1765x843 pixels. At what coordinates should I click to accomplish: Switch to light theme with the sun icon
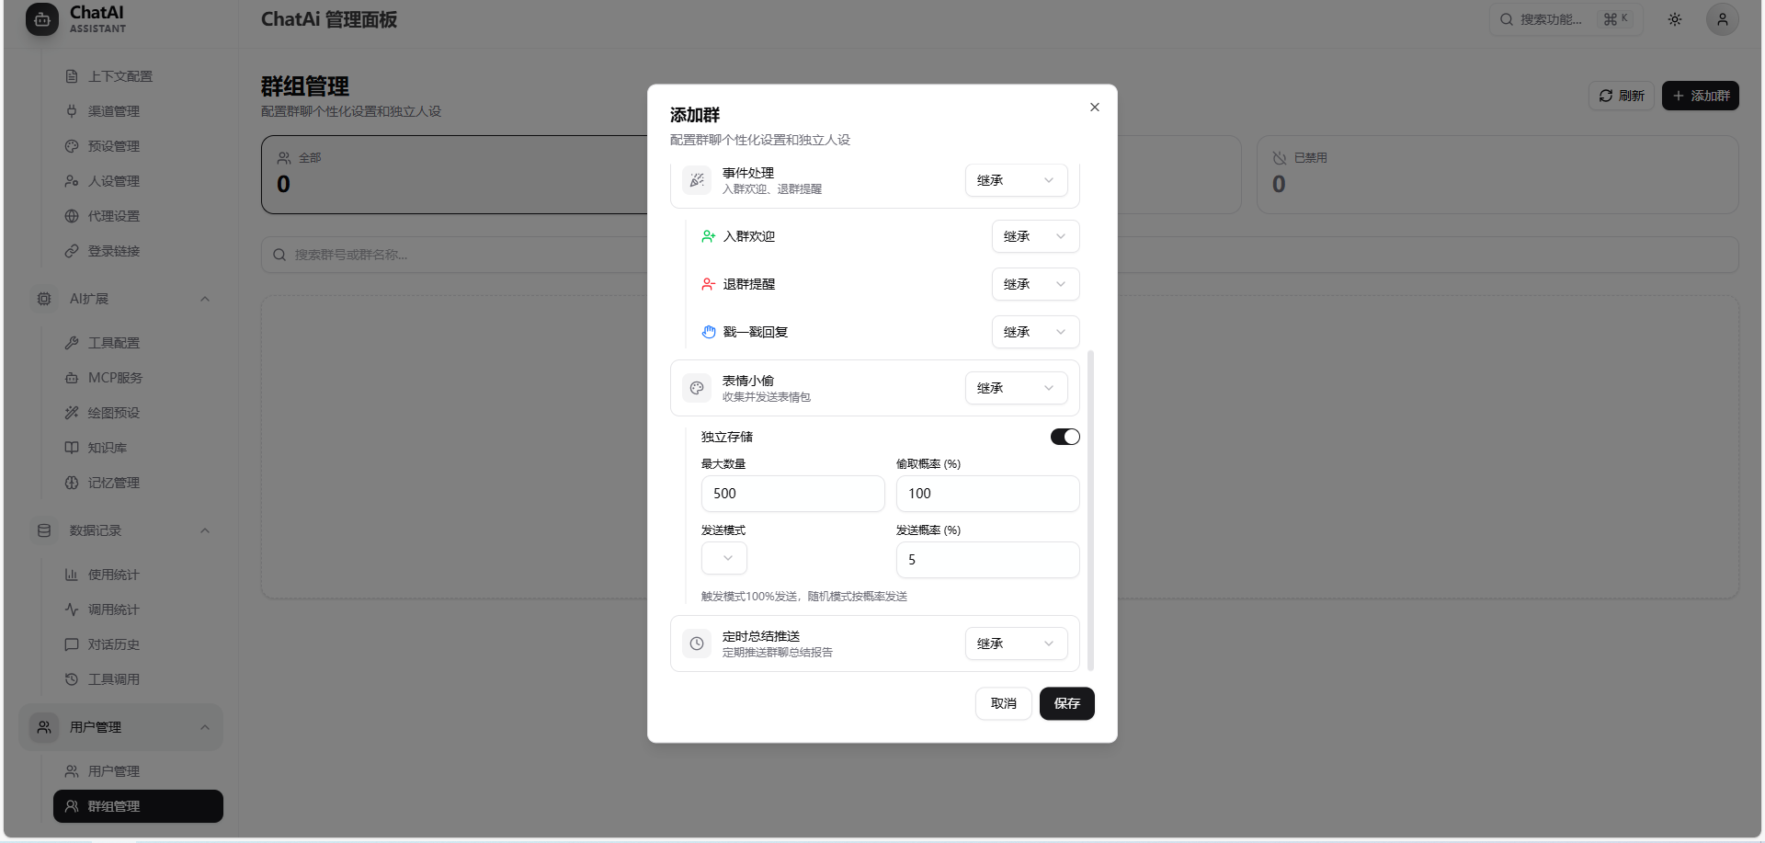(1674, 18)
